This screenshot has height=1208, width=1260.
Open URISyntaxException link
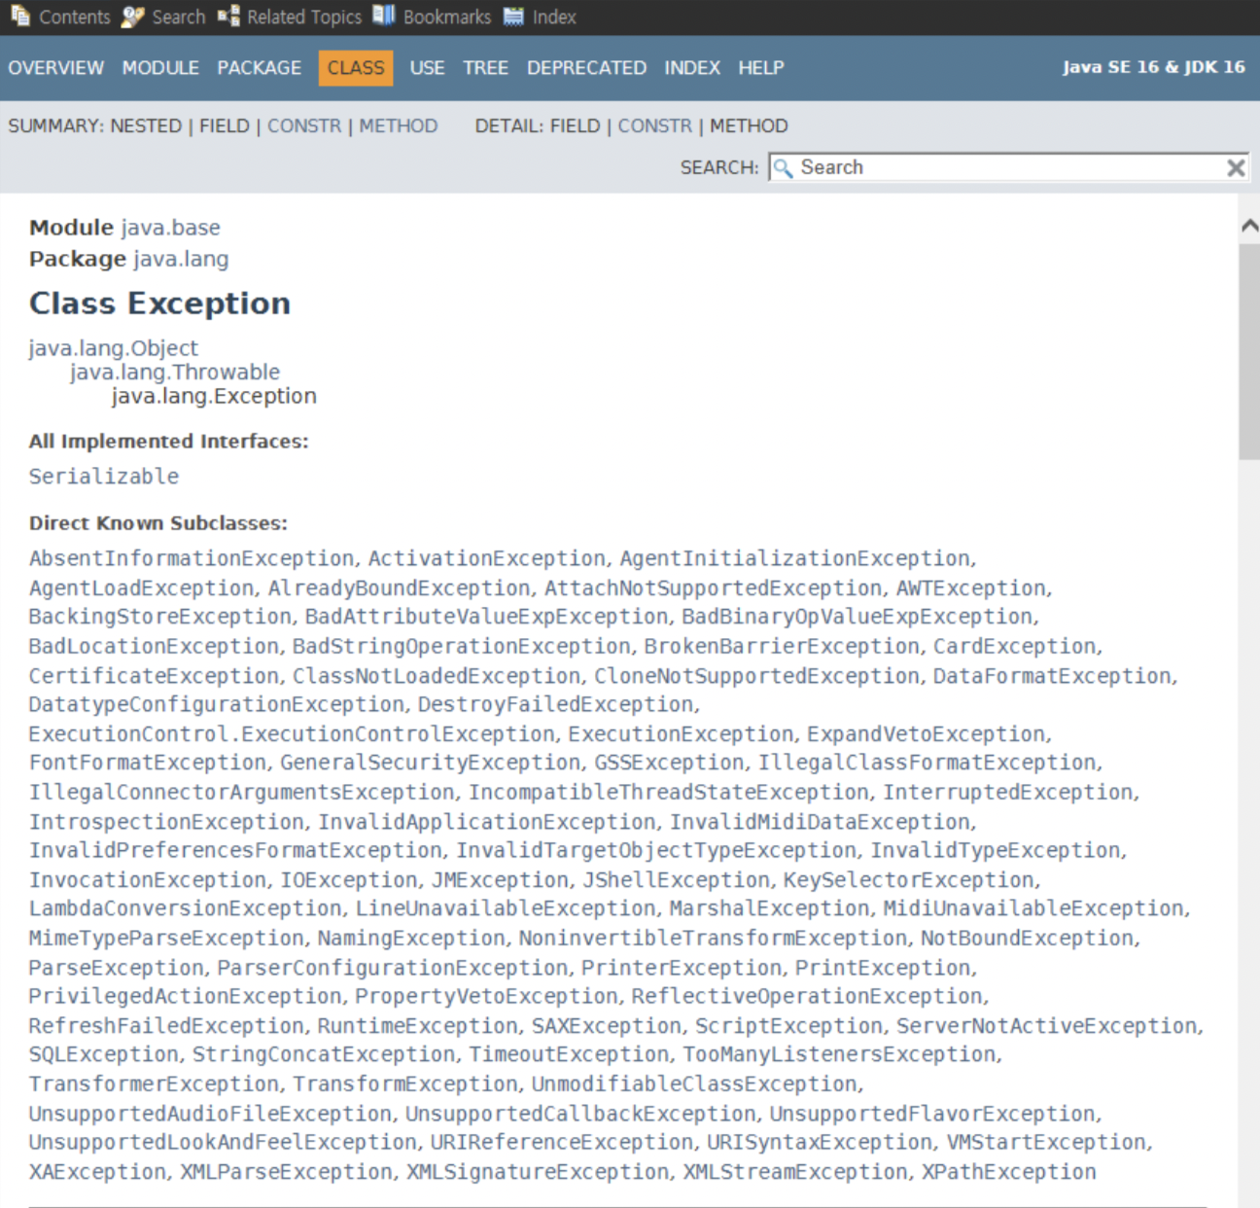point(820,1143)
